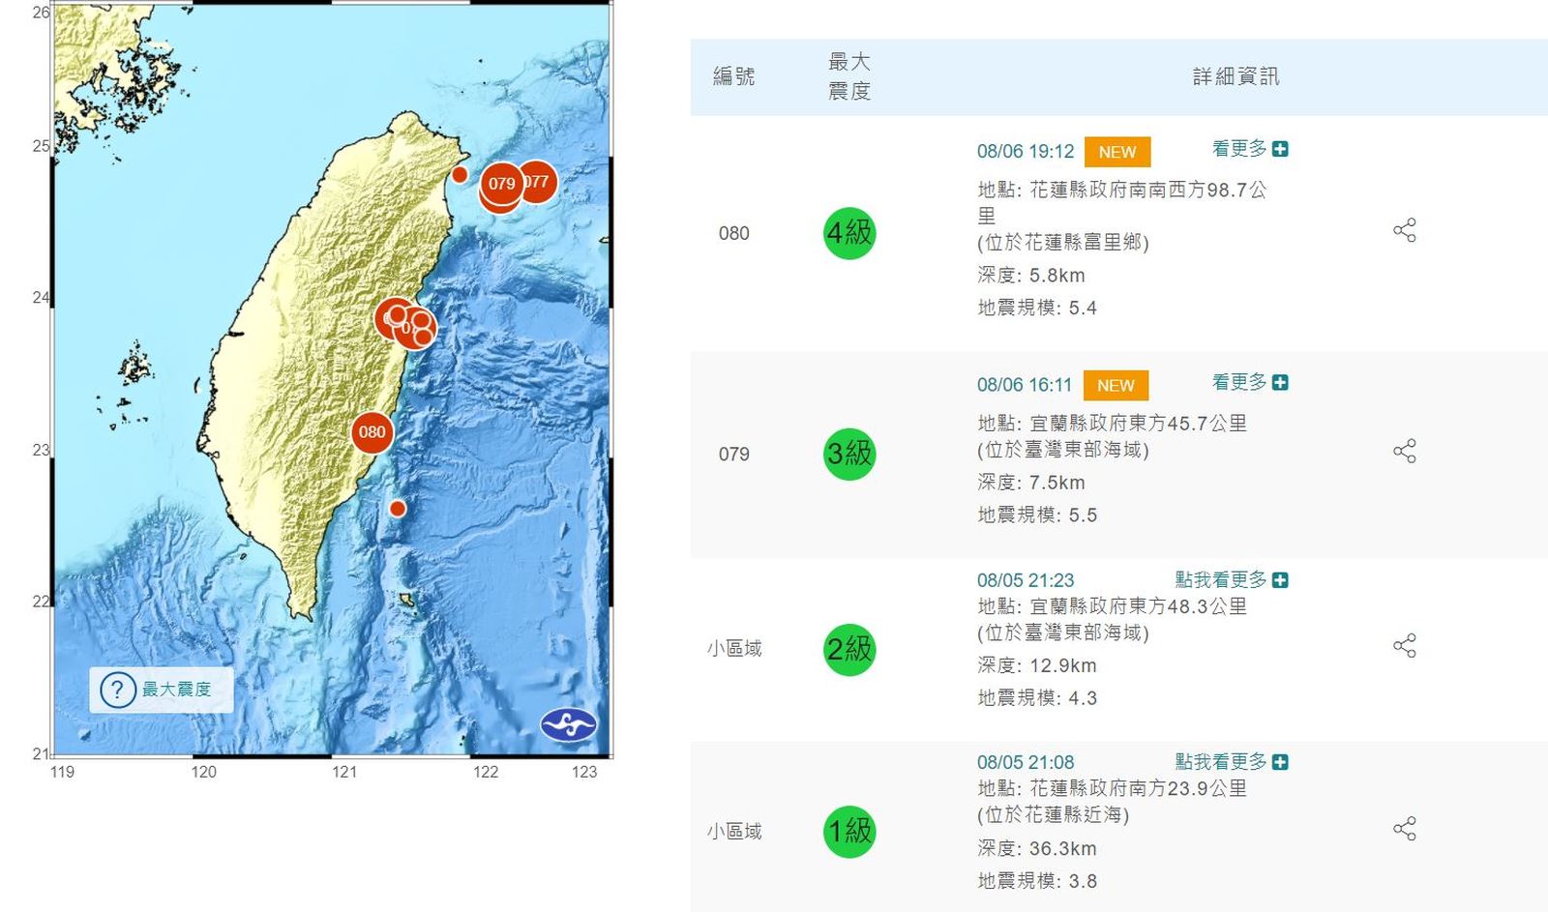Expand 點我看更多 for the 08/05 21:08 earthquake

pos(1231,762)
